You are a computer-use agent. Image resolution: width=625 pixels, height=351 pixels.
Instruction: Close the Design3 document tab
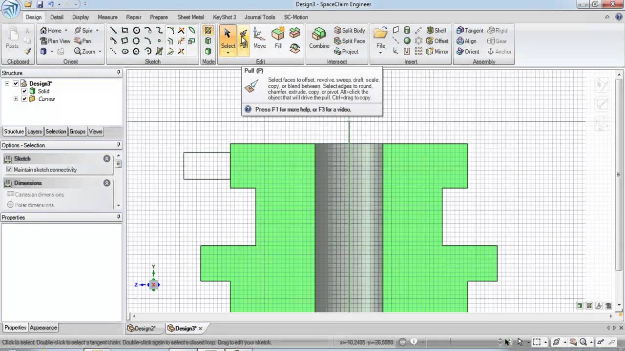(200, 329)
